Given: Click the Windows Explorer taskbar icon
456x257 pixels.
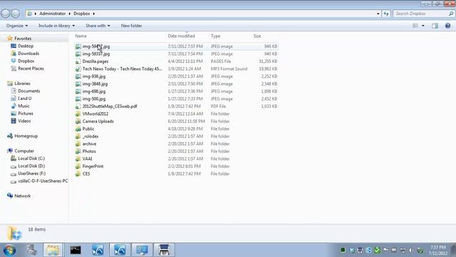Looking at the screenshot, I should point(53,250).
